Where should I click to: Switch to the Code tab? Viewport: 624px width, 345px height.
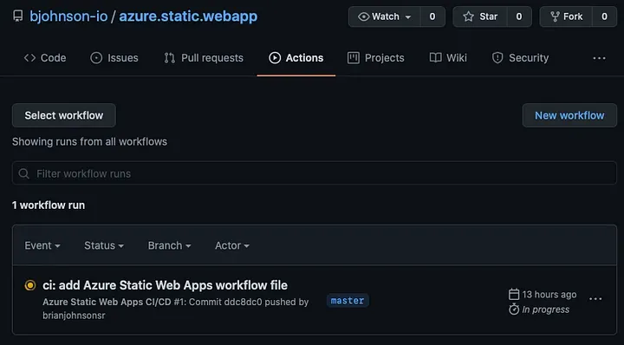point(45,58)
